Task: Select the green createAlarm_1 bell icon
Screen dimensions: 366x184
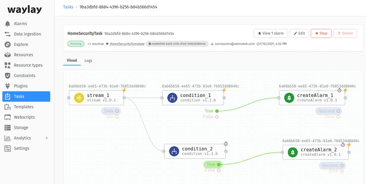Action: [x=289, y=97]
